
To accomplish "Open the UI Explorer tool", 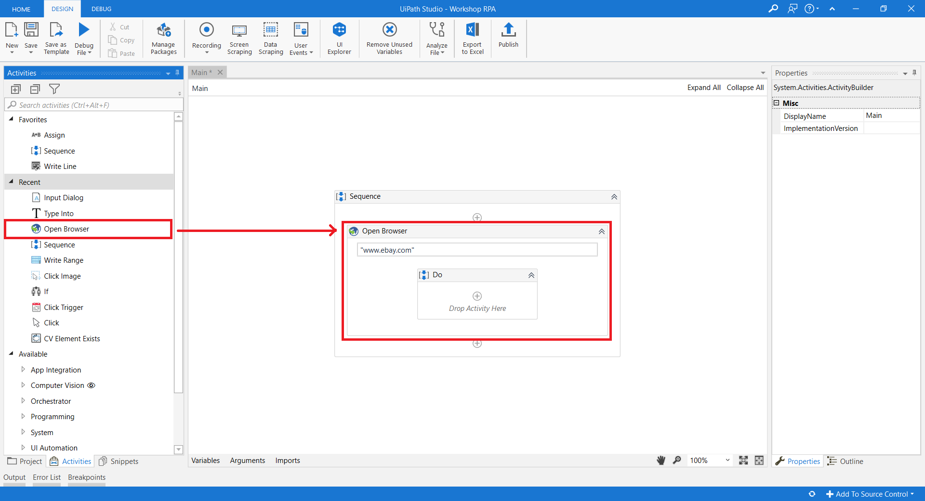I will coord(339,38).
